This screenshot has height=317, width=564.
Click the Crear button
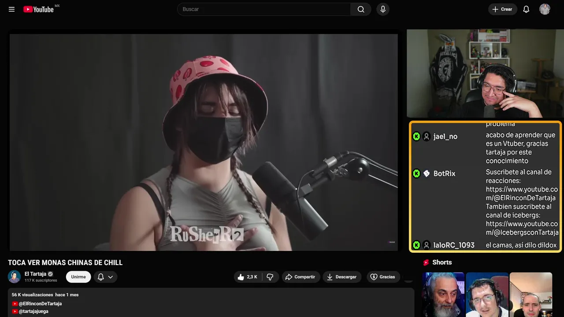point(502,9)
